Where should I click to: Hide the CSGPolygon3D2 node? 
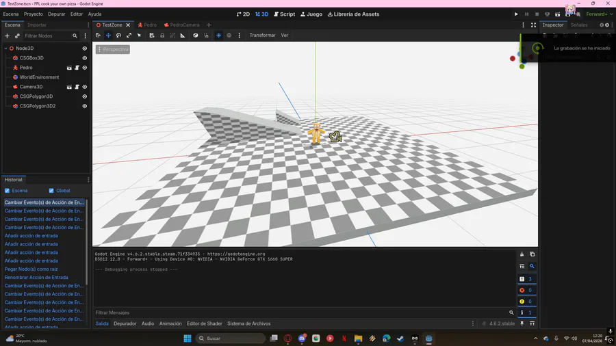tap(84, 106)
